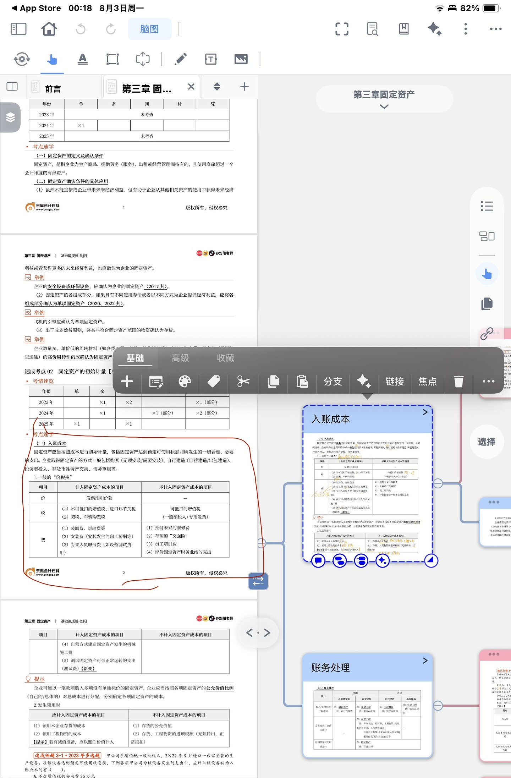Viewport: 511px width, 778px height.
Task: Switch to 脑图 mode
Action: [x=149, y=29]
